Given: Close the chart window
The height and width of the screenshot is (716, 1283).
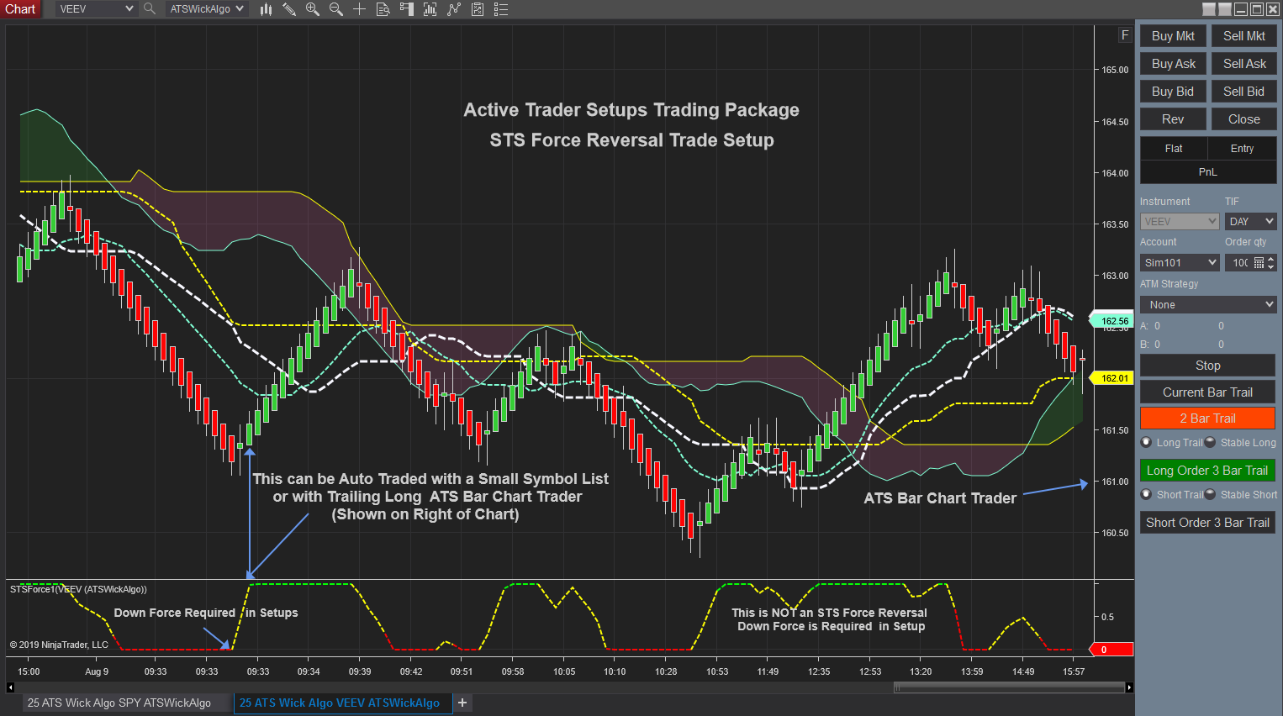Looking at the screenshot, I should click(1273, 9).
